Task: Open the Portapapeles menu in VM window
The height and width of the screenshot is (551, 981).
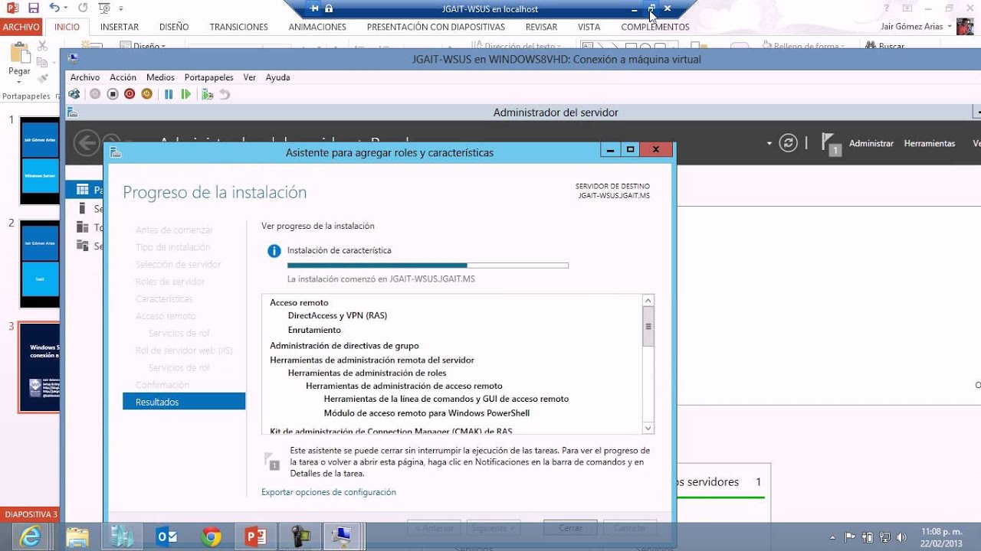Action: click(208, 77)
